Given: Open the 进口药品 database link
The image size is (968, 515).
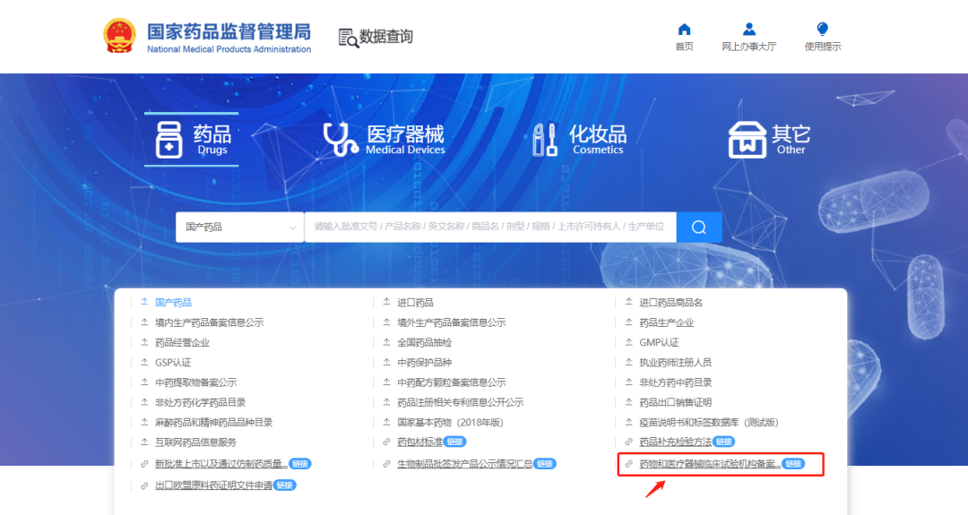Looking at the screenshot, I should (415, 303).
